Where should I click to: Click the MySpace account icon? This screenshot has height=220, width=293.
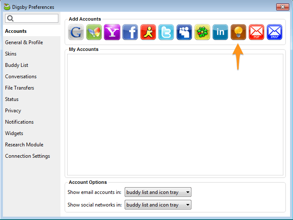click(184, 32)
